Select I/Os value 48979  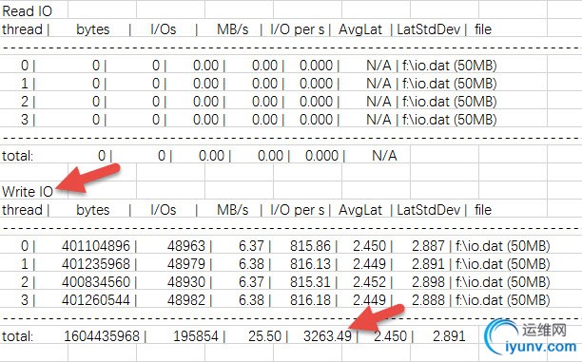tap(186, 264)
